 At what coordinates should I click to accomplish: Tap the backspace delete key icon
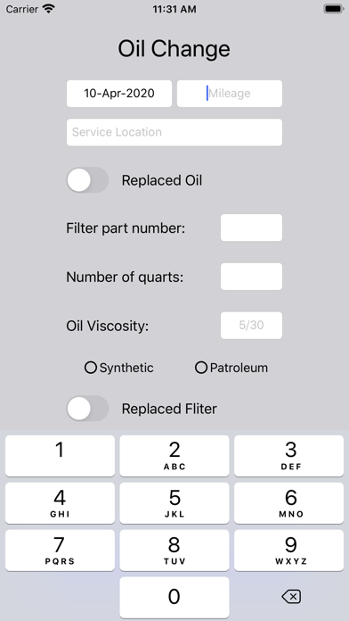tap(291, 596)
